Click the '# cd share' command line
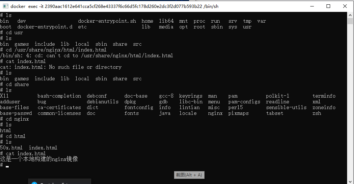This screenshot has width=354, height=184. click(14, 84)
